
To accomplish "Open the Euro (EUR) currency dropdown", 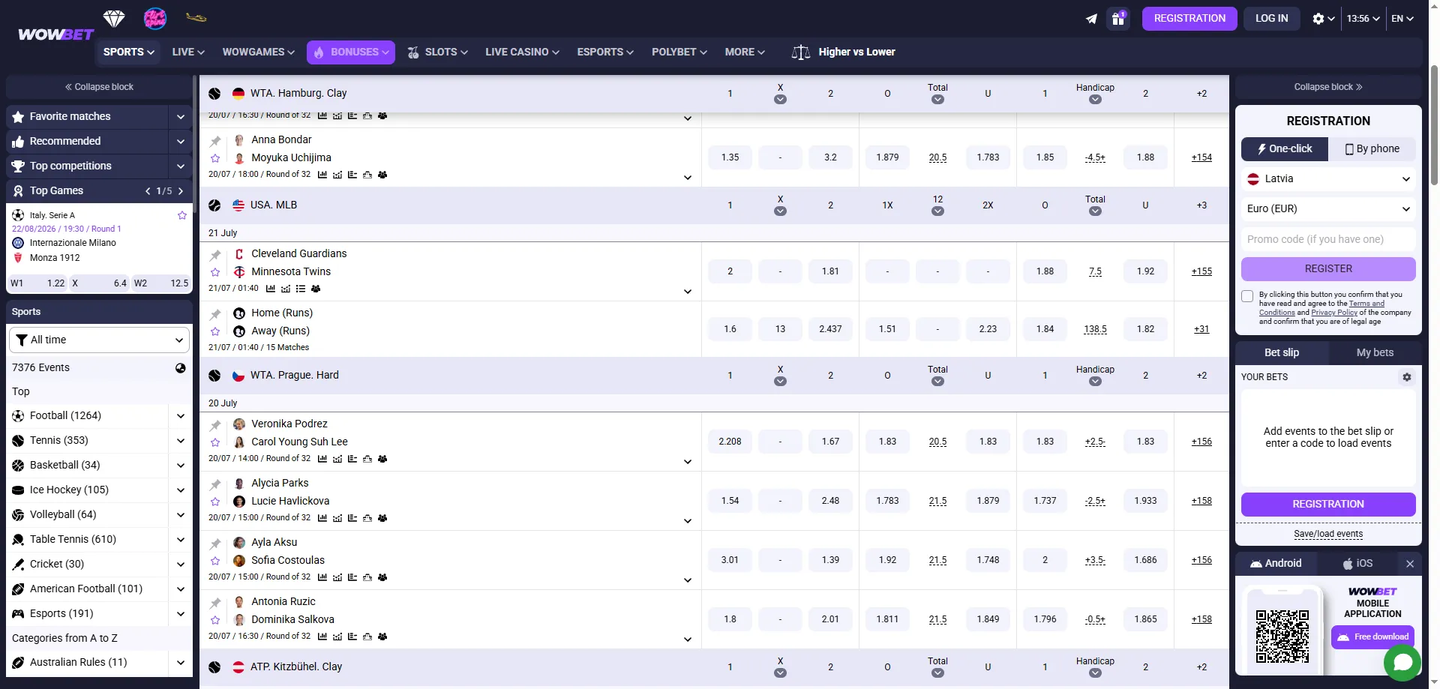I will click(x=1328, y=209).
